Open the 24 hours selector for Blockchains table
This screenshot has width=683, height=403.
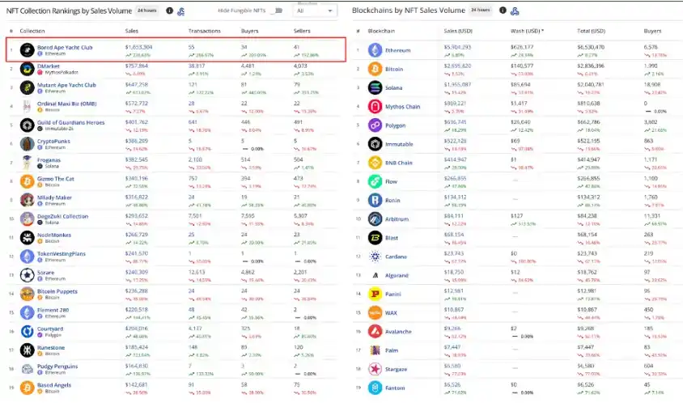481,10
